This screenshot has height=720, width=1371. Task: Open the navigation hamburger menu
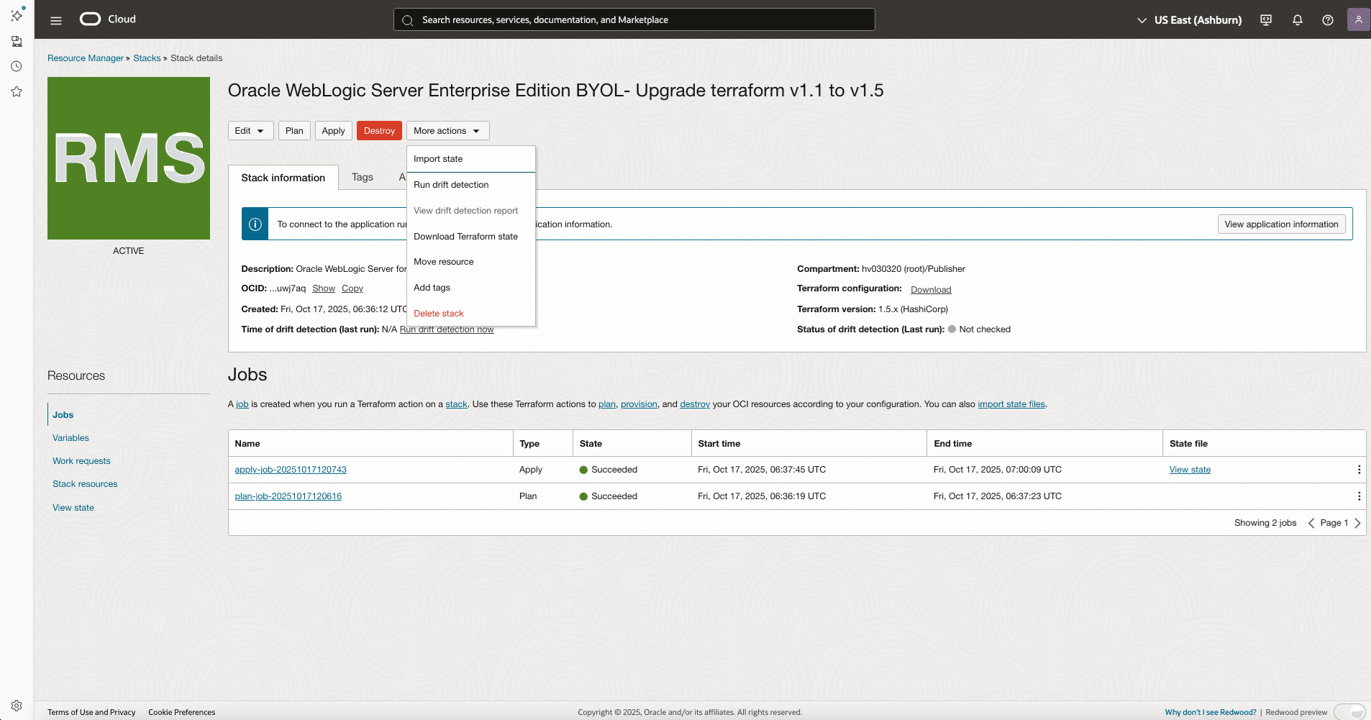tap(55, 19)
